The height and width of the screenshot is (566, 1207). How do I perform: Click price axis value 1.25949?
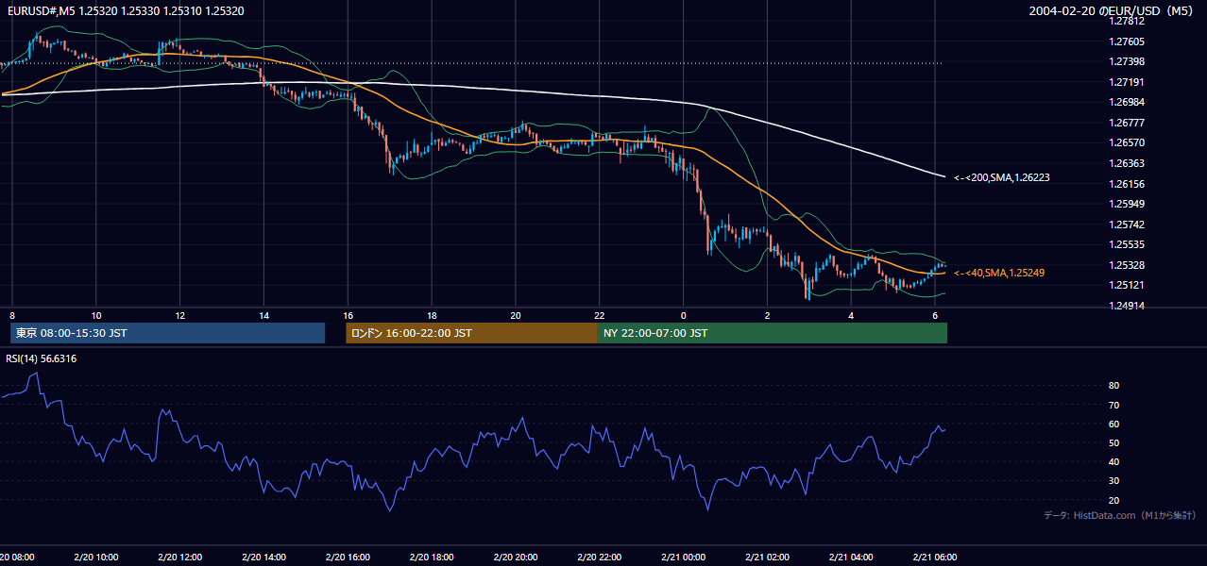point(1128,204)
